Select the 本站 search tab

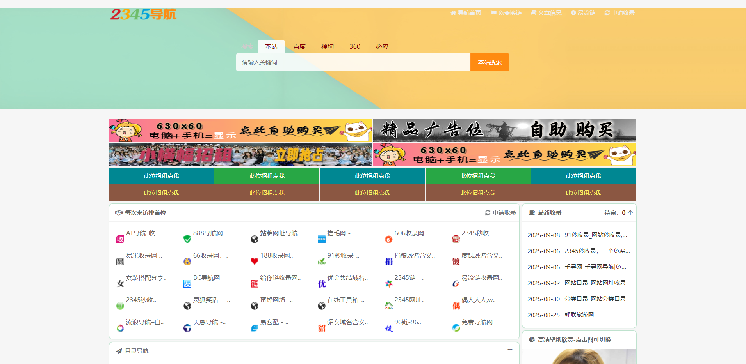[x=271, y=47]
